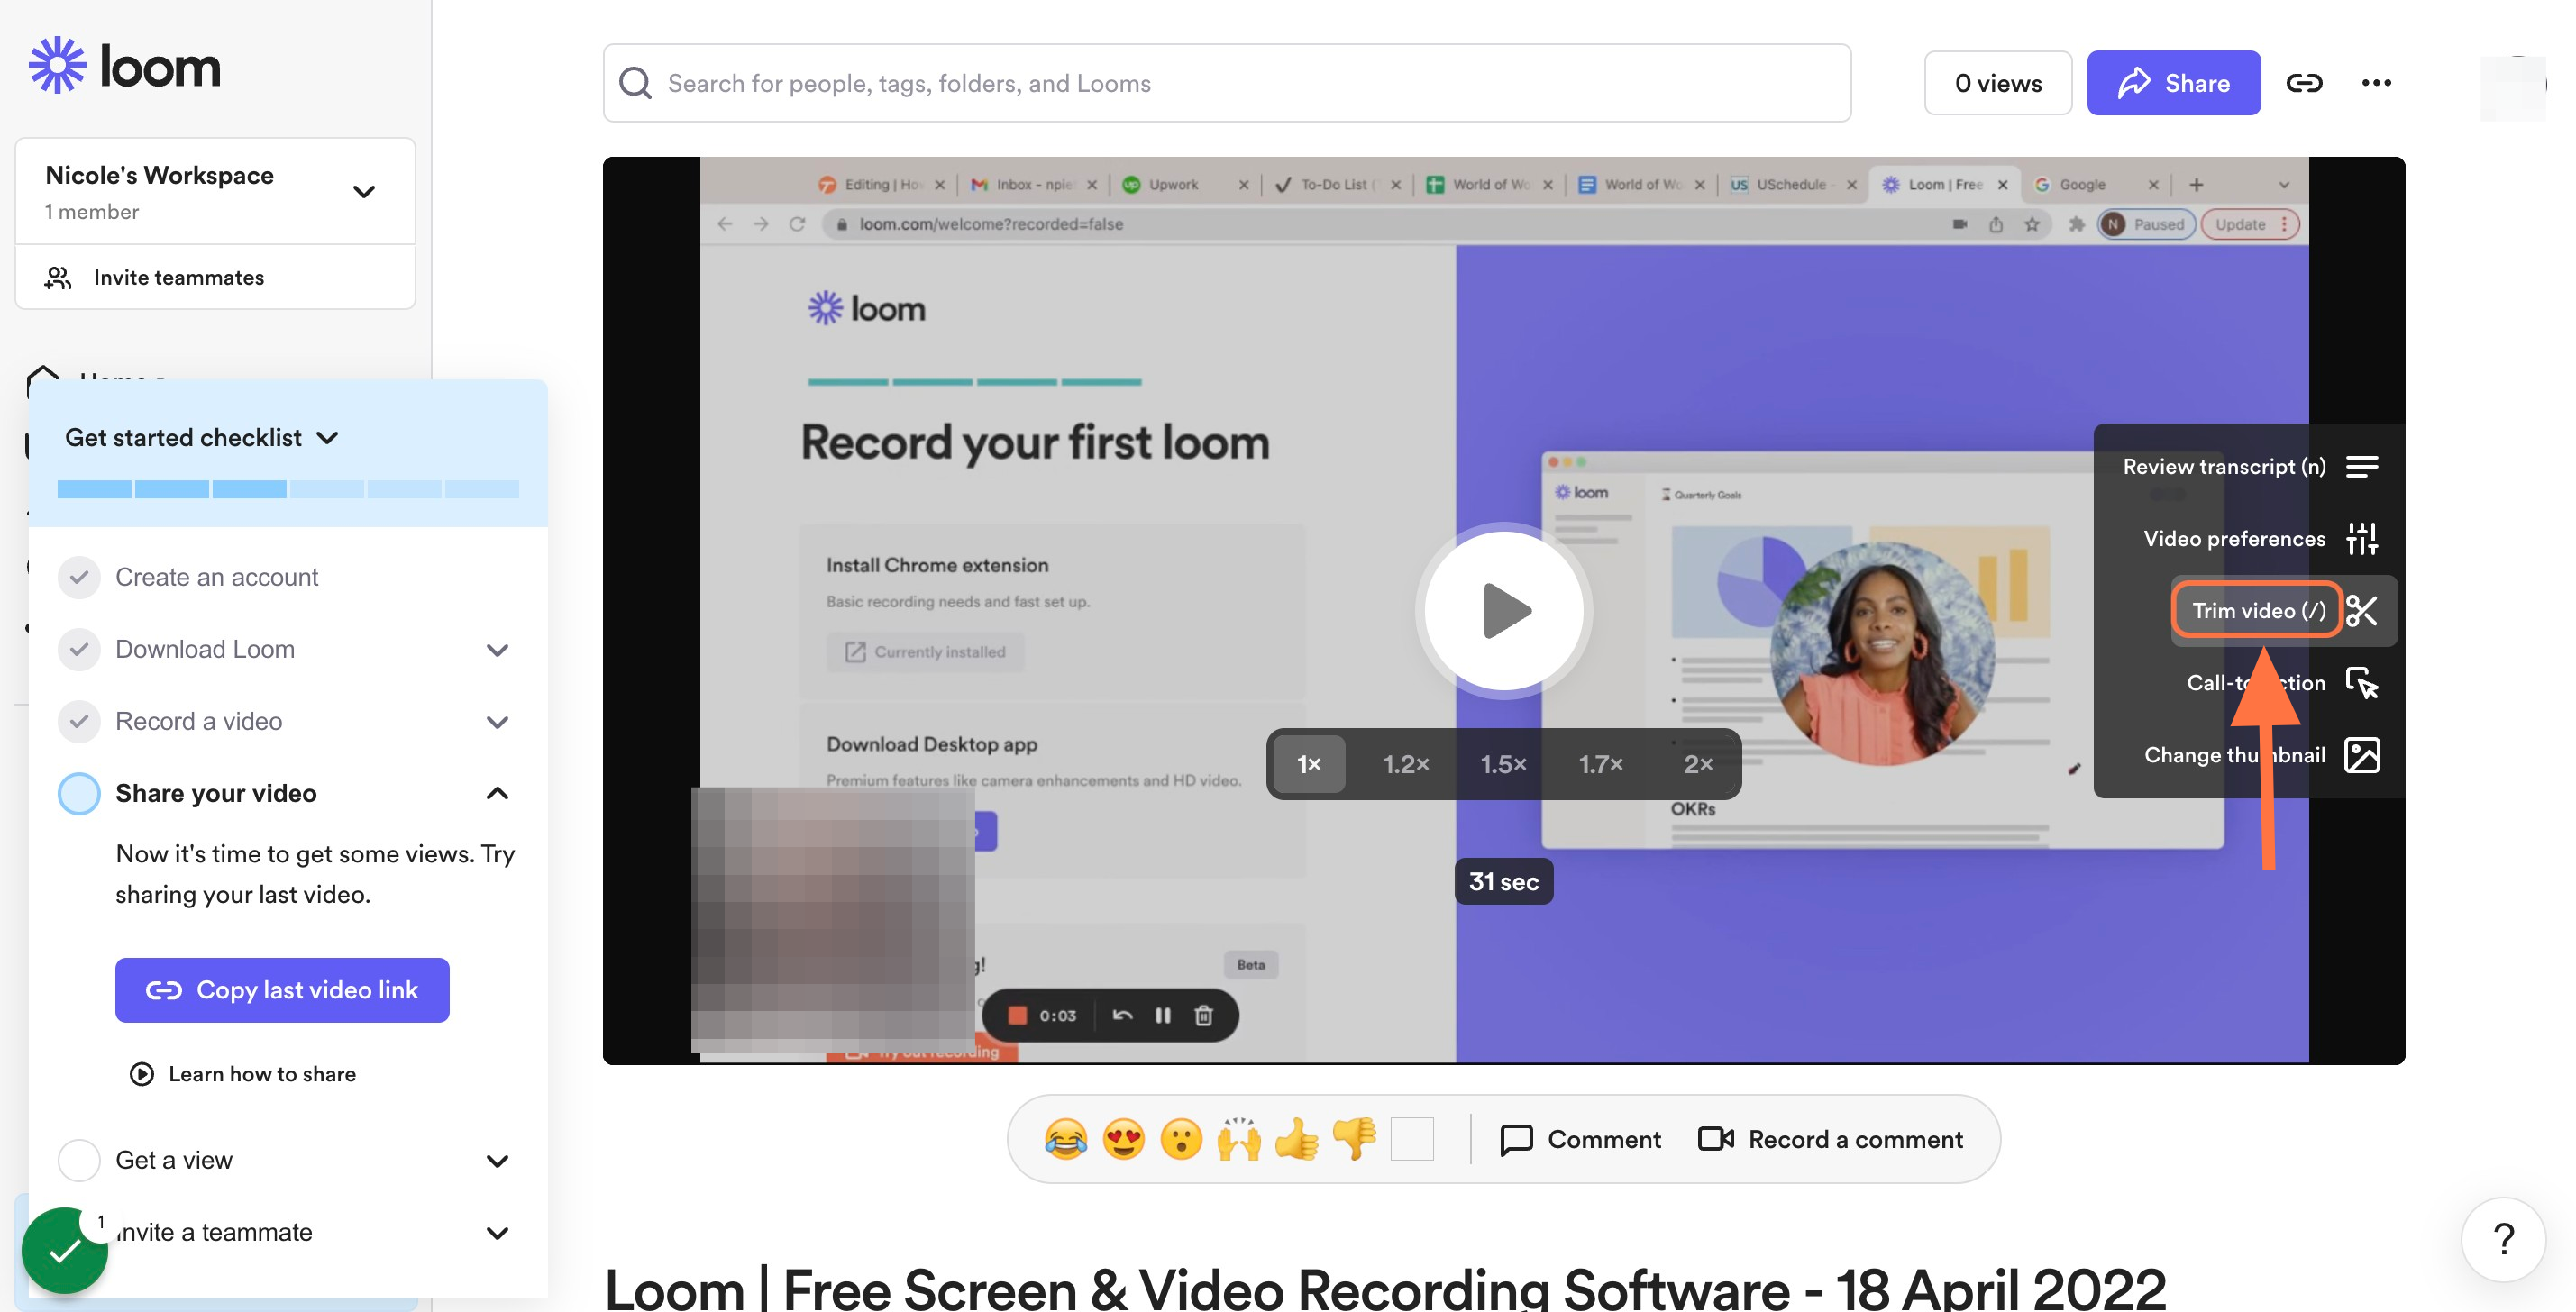Click the Share button
Viewport: 2576px width, 1312px height.
click(x=2173, y=83)
